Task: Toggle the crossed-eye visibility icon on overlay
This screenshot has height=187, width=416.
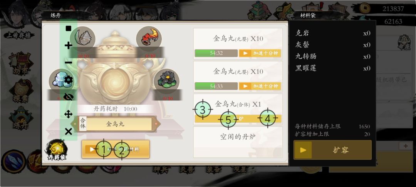Action: point(69,97)
